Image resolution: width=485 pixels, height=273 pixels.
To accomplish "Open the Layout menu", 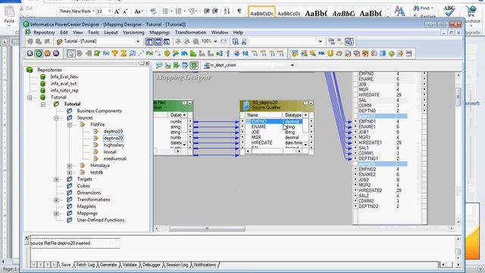I will click(x=111, y=32).
